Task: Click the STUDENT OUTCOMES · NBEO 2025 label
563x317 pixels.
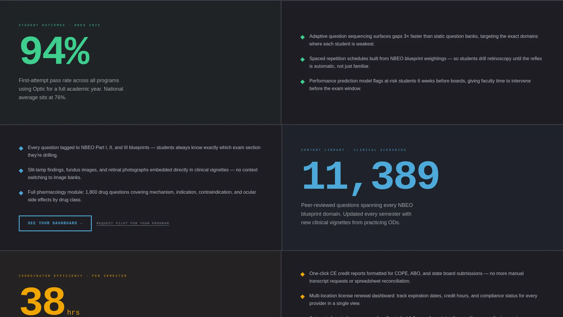Action: tap(60, 25)
